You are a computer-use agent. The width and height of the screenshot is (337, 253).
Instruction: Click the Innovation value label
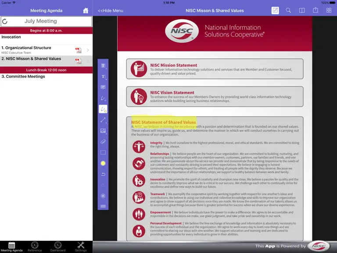click(x=158, y=179)
